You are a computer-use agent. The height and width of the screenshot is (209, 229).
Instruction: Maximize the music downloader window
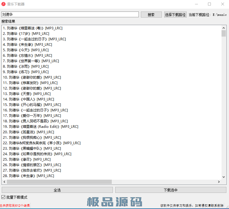click(x=209, y=4)
